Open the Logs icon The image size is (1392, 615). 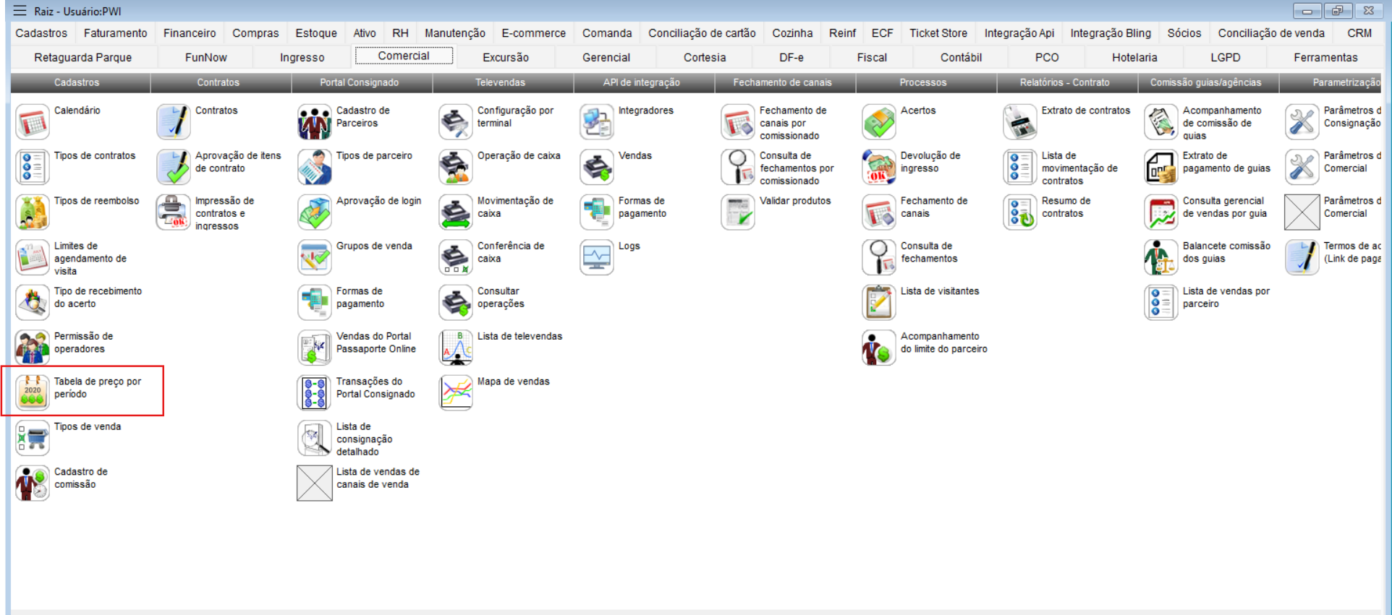(x=597, y=257)
